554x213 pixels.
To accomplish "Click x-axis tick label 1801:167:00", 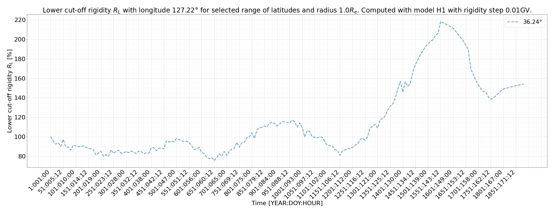I will click(x=487, y=185).
